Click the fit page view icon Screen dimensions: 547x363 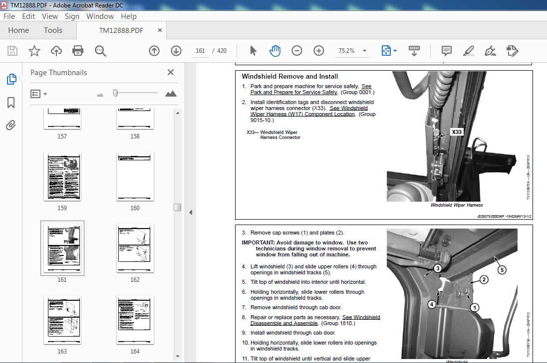point(386,51)
